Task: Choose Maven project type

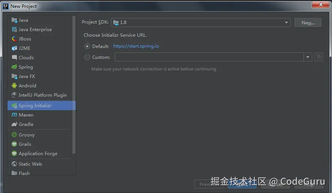Action: 40,115
